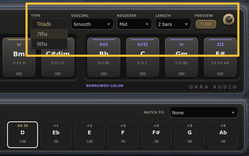249x156 pixels.
Task: Click the drag handle on bVII C card
Action: [142, 74]
